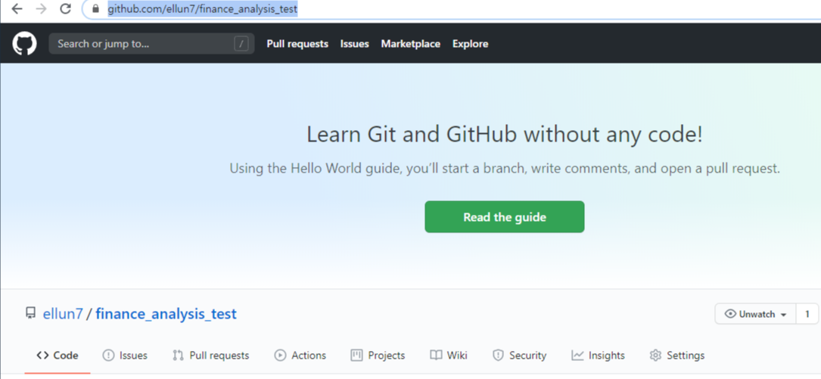
Task: Switch to the Projects tab
Action: coord(378,356)
